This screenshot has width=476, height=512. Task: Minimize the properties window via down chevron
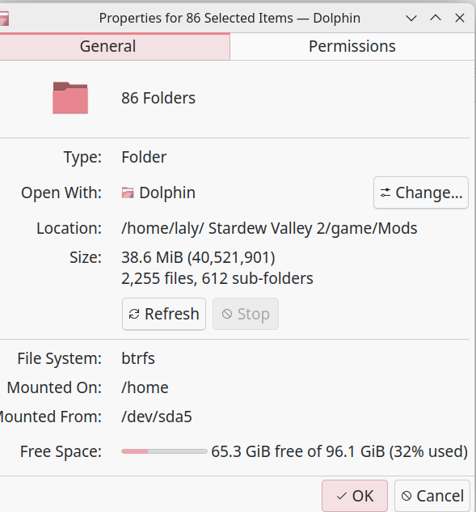[411, 19]
